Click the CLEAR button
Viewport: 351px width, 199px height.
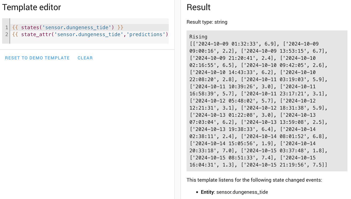click(x=85, y=58)
